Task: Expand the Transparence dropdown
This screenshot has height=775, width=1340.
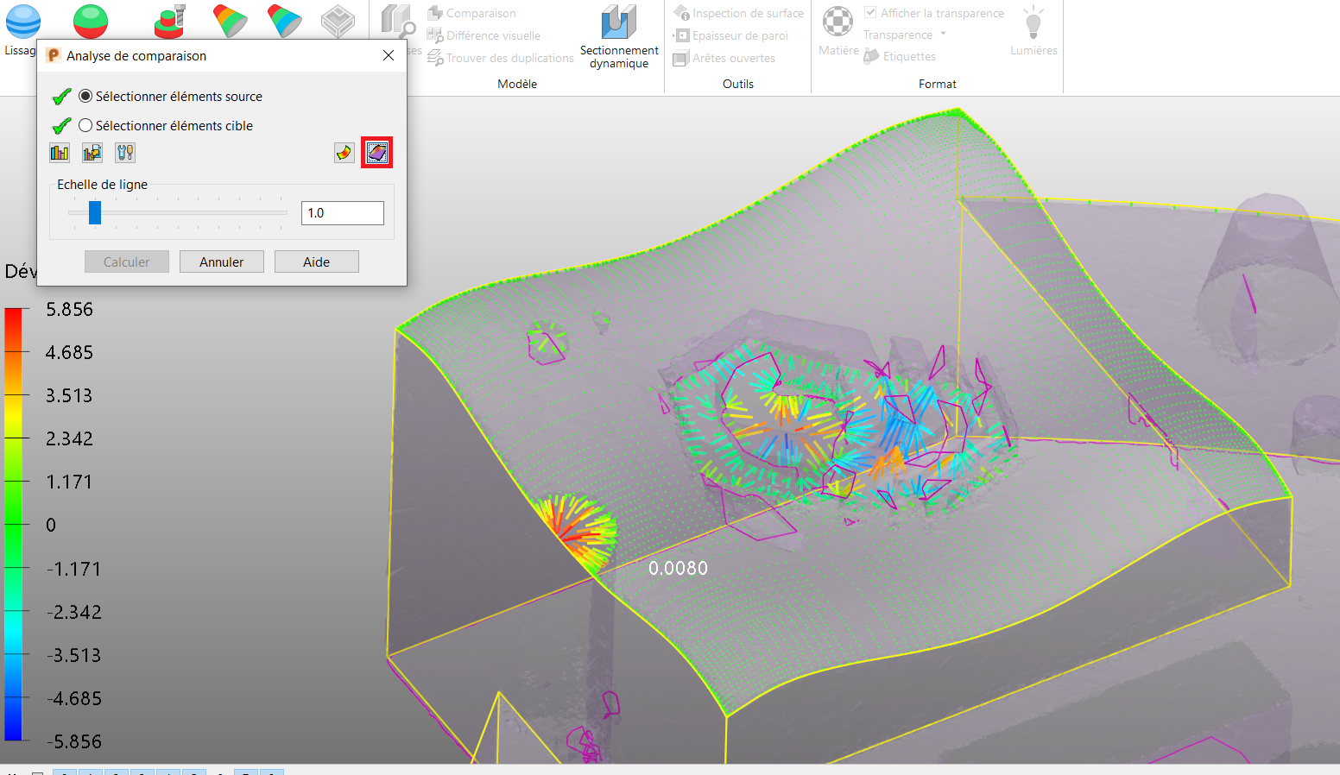Action: pyautogui.click(x=943, y=35)
